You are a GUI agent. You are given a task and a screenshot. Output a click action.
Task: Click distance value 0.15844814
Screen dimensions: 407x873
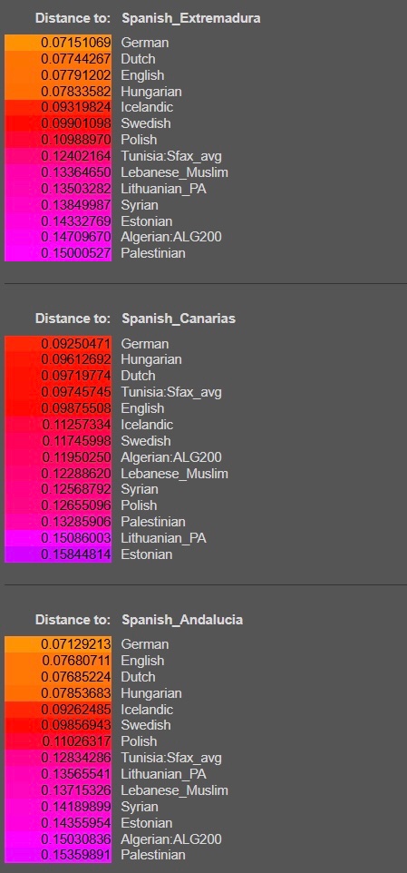point(77,554)
